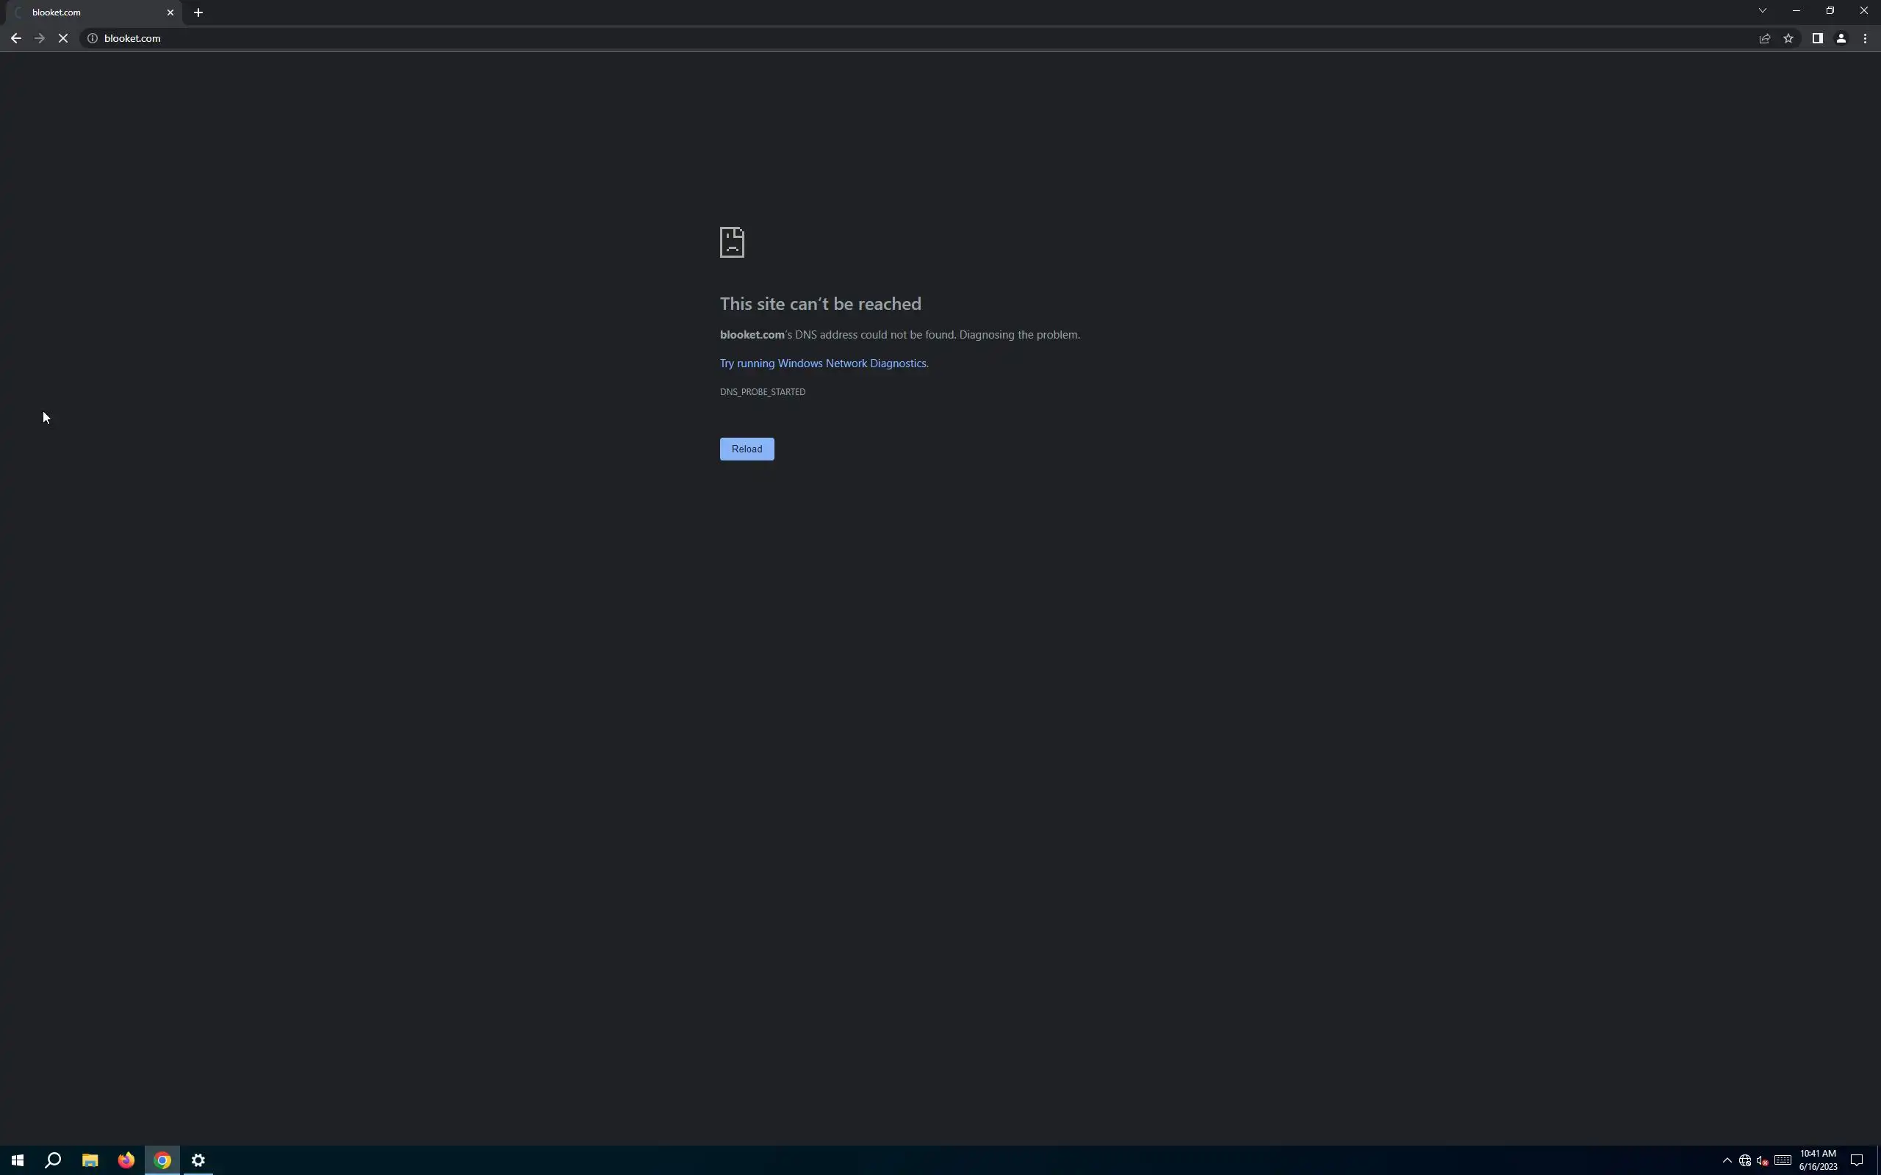Open Chrome profile avatar menu
The width and height of the screenshot is (1881, 1175).
(x=1841, y=38)
